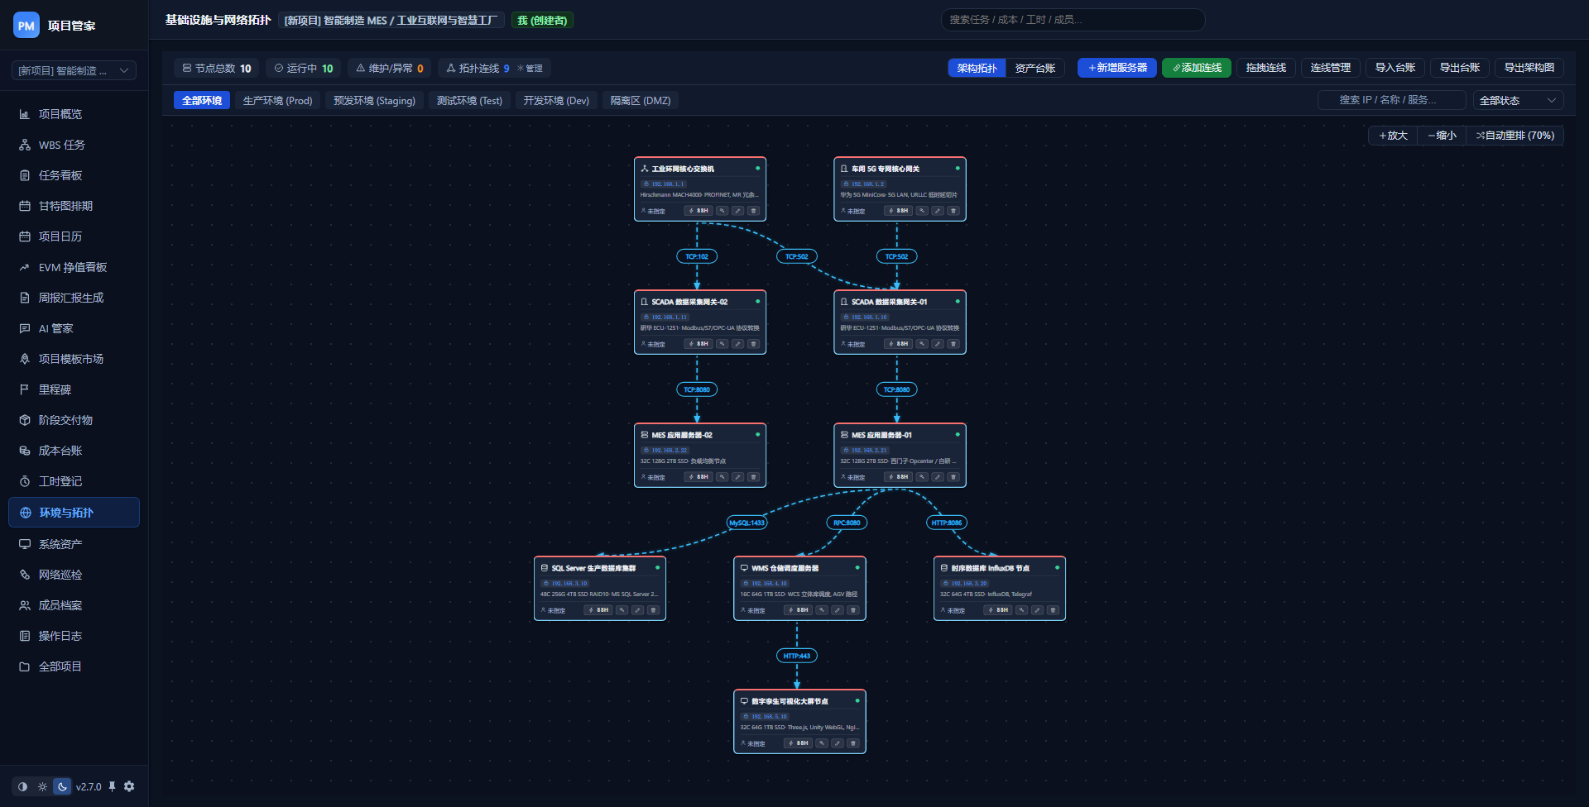The height and width of the screenshot is (807, 1589).
Task: Open the 全部状态 status filter dropdown
Action: click(x=1518, y=100)
